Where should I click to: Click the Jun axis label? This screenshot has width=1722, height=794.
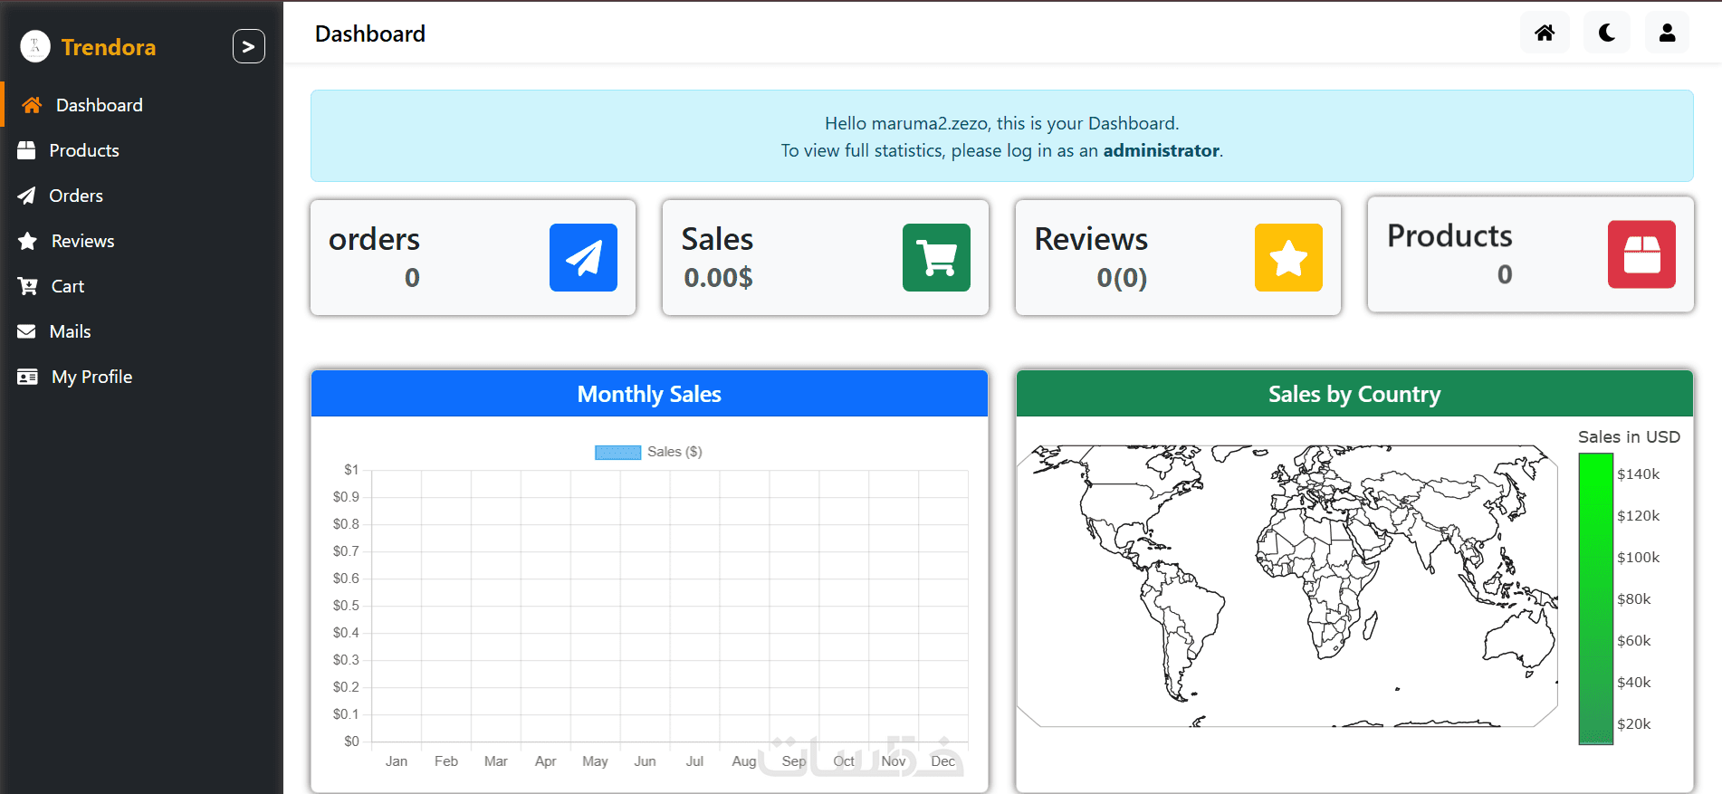(645, 761)
